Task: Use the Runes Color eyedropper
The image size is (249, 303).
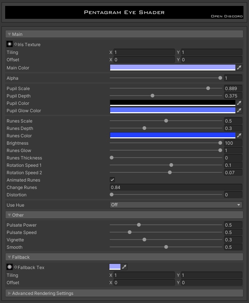Action: pyautogui.click(x=239, y=135)
